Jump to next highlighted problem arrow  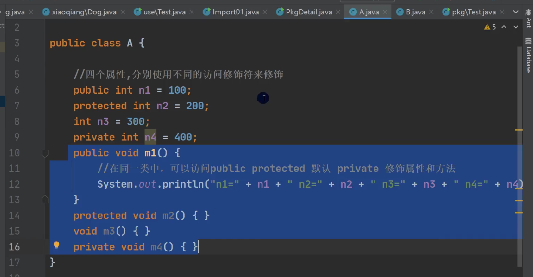[x=516, y=27]
